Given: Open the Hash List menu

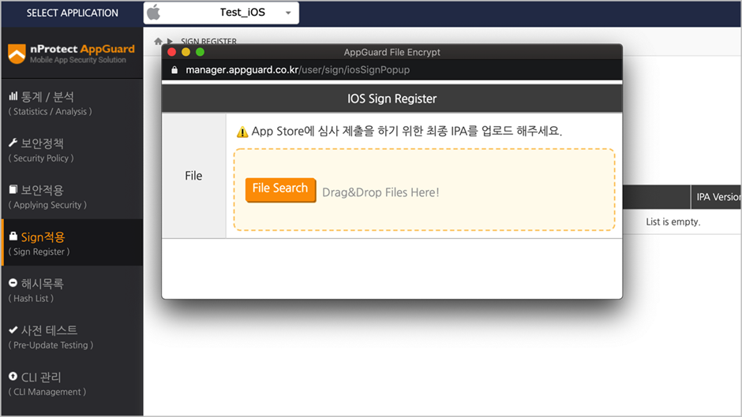Looking at the screenshot, I should [72, 289].
